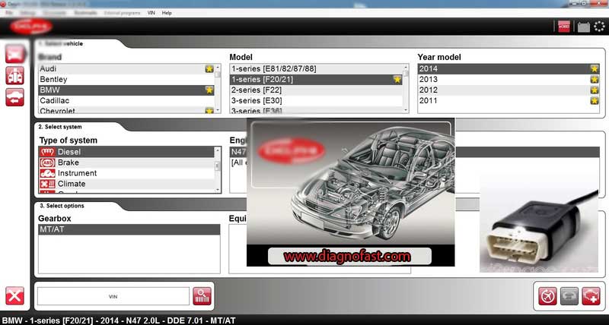The image size is (609, 325).
Task: Click the Type of system scrollbar thumb
Action: coord(218,166)
